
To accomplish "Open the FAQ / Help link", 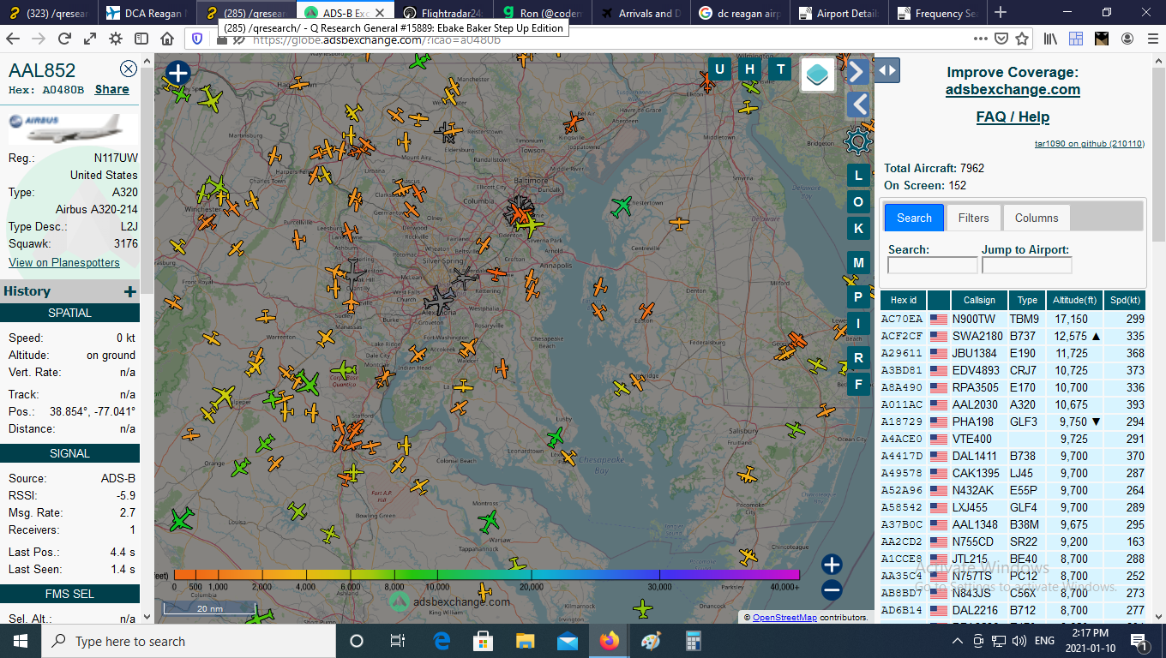I will pos(1013,117).
